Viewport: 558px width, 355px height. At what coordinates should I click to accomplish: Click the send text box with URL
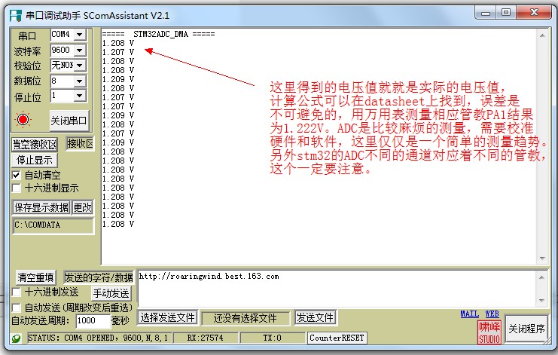pyautogui.click(x=337, y=288)
